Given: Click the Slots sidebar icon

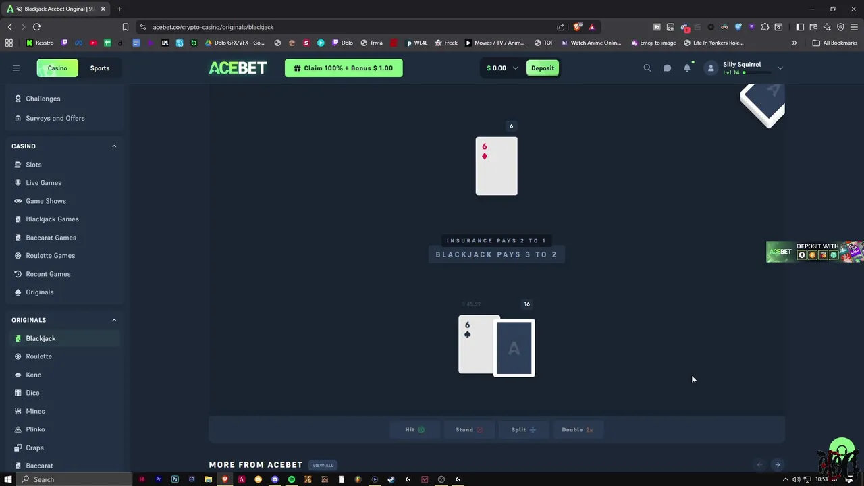Looking at the screenshot, I should [x=18, y=165].
